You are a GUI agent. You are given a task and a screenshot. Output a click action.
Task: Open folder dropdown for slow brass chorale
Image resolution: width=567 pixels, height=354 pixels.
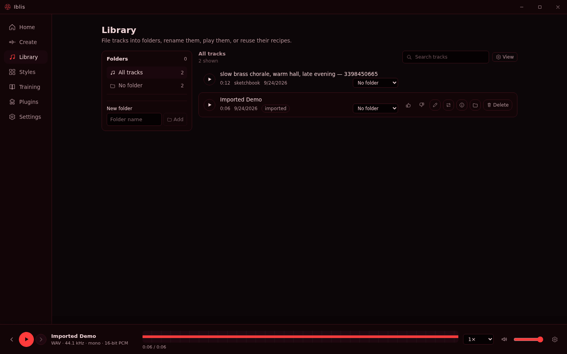click(375, 83)
